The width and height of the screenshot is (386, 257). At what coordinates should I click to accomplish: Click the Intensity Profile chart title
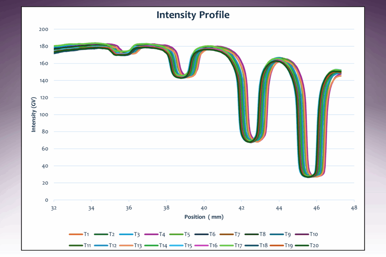point(193,15)
